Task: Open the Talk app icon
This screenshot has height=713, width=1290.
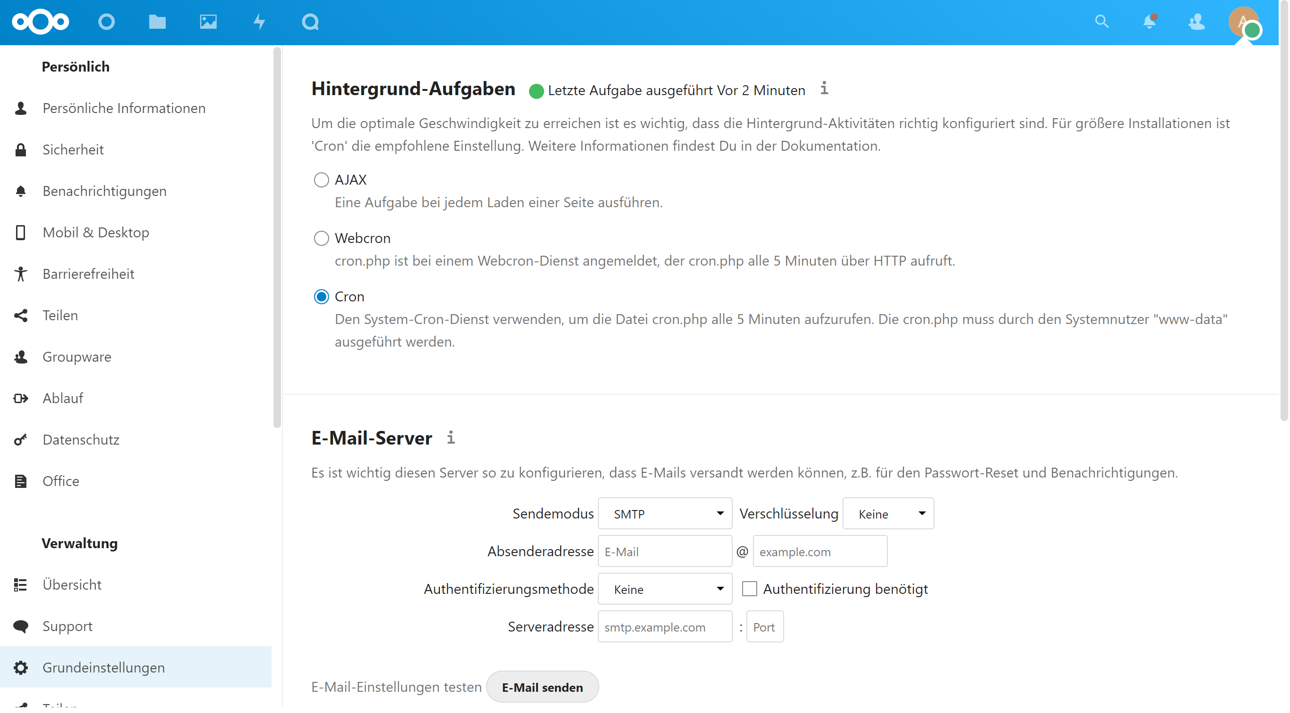Action: (x=311, y=22)
